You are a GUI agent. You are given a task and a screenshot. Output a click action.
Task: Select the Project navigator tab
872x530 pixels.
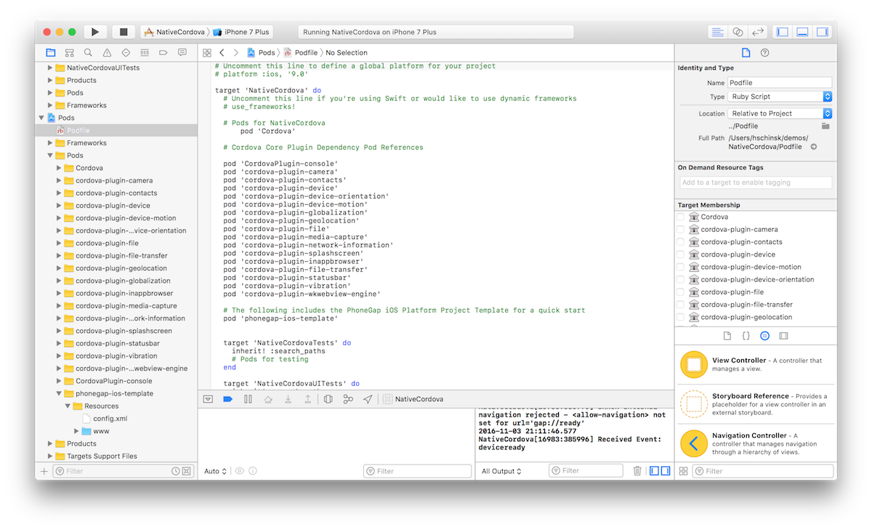click(x=50, y=52)
